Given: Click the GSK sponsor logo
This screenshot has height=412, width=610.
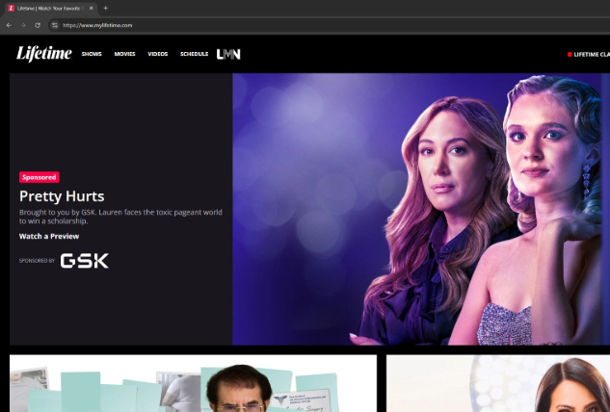Looking at the screenshot, I should coord(85,261).
